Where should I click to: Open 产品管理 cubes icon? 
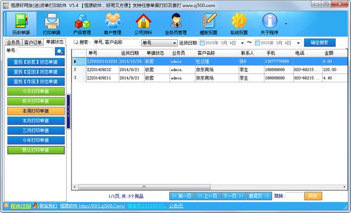[x=82, y=24]
